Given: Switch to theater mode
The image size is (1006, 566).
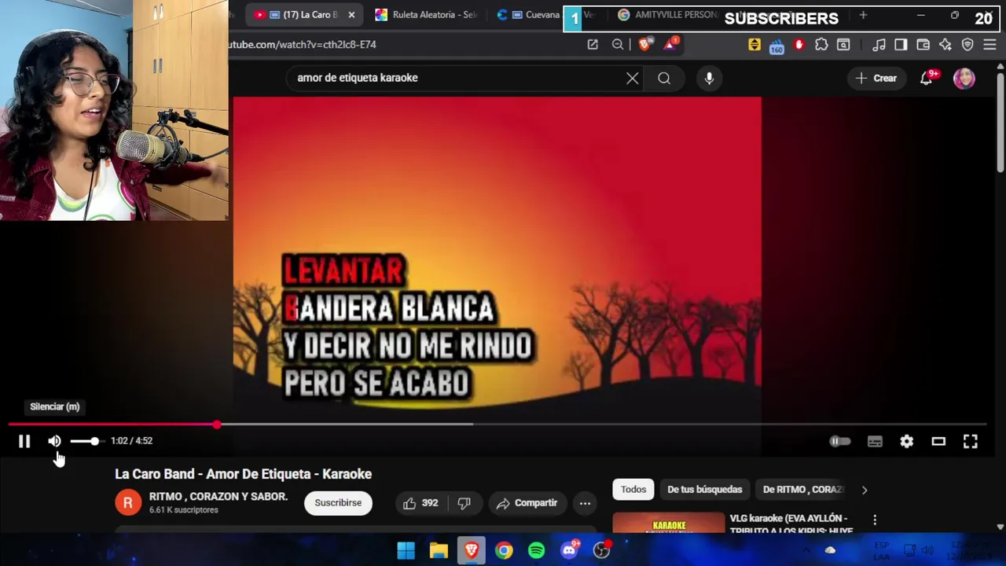Looking at the screenshot, I should [938, 442].
